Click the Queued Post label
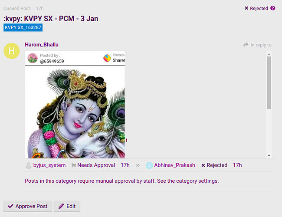 16,8
